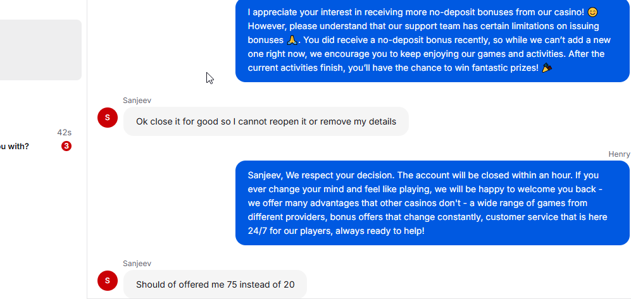Click the "42s" timestamp in sidebar
This screenshot has width=631, height=299.
[64, 133]
